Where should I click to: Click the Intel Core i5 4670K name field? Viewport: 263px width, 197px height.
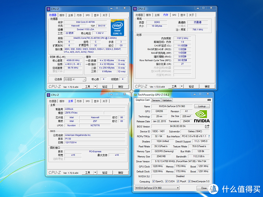point(85,22)
